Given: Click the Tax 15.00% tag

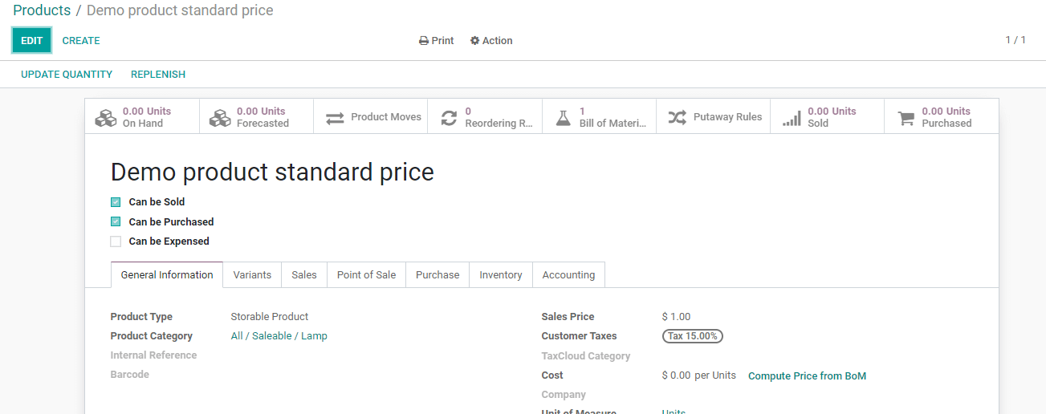Looking at the screenshot, I should pos(693,336).
